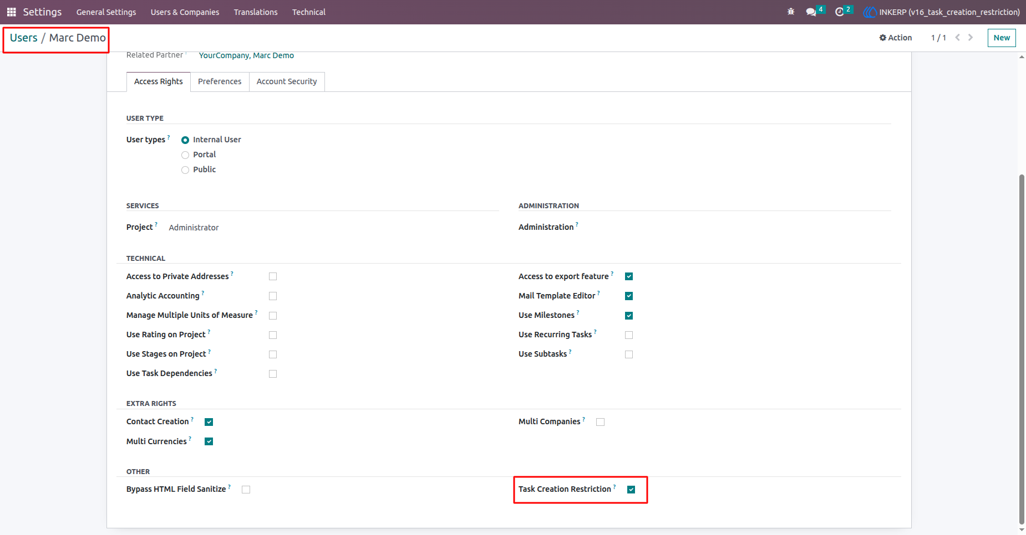Screen dimensions: 1026x535
Task: Open Technical menu
Action: 309,12
